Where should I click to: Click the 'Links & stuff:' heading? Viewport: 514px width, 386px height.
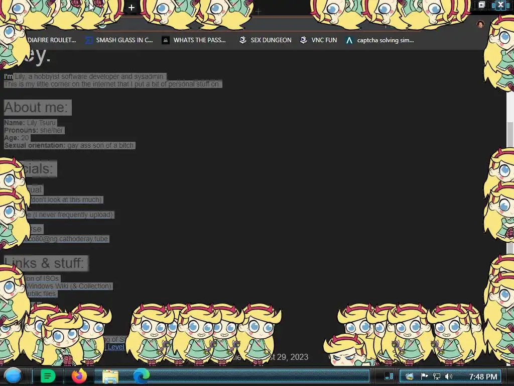click(46, 263)
